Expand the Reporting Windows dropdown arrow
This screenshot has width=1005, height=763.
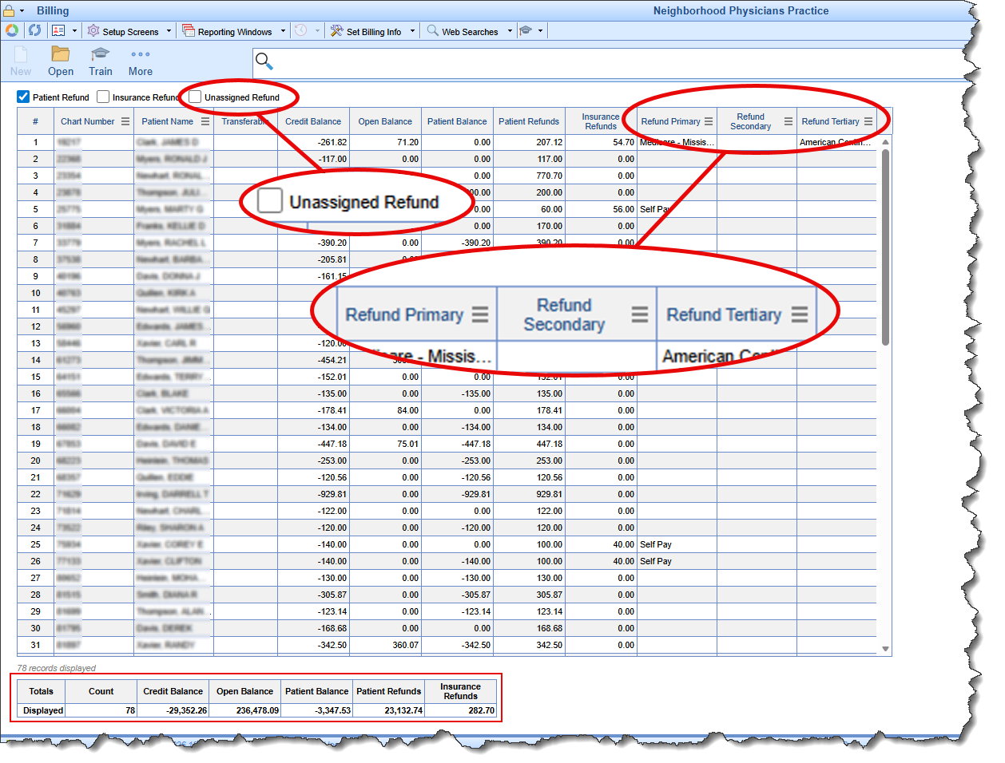(x=283, y=31)
